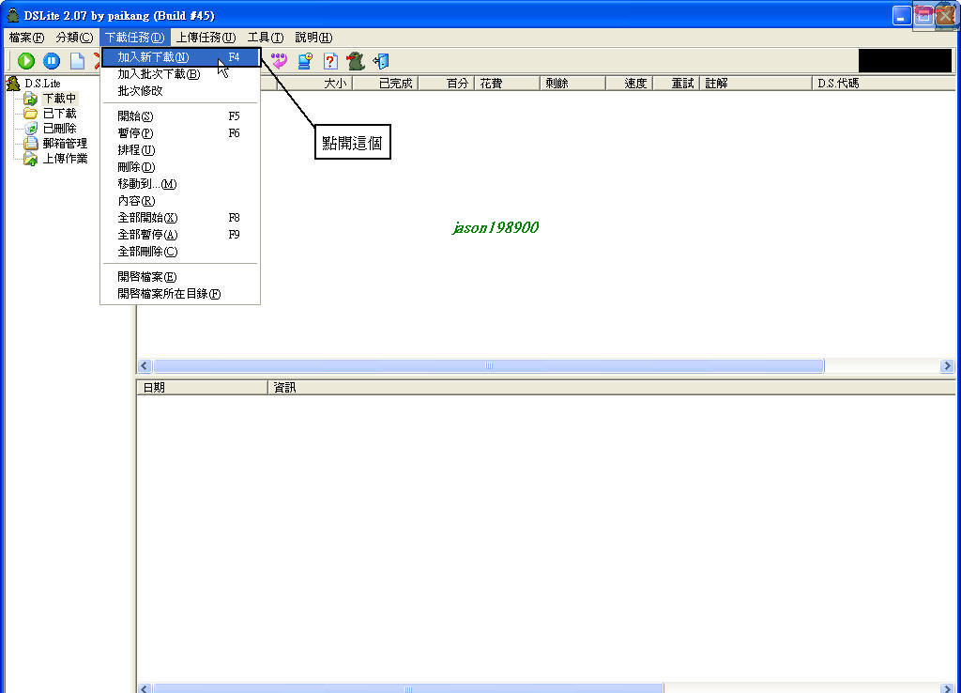This screenshot has width=961, height=693.
Task: Click download list scrollbar right arrow
Action: tap(947, 366)
